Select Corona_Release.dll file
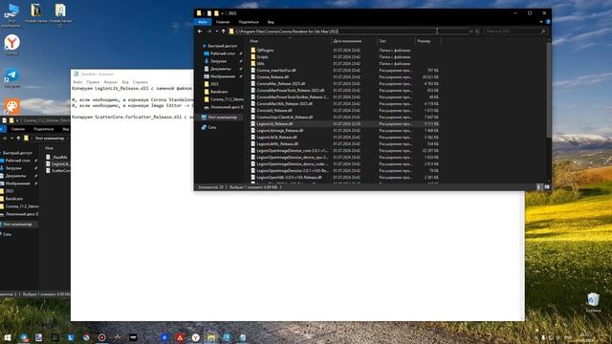 click(x=273, y=76)
